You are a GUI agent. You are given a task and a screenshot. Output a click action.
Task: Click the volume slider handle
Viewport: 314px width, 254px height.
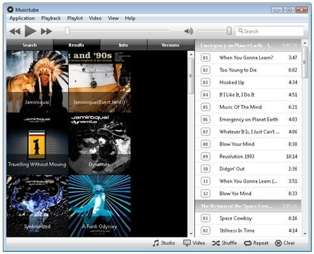pos(229,31)
